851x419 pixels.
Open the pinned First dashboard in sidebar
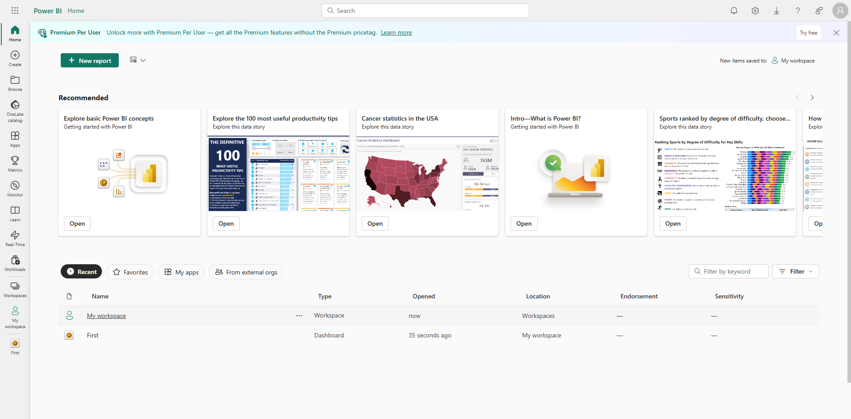[15, 347]
